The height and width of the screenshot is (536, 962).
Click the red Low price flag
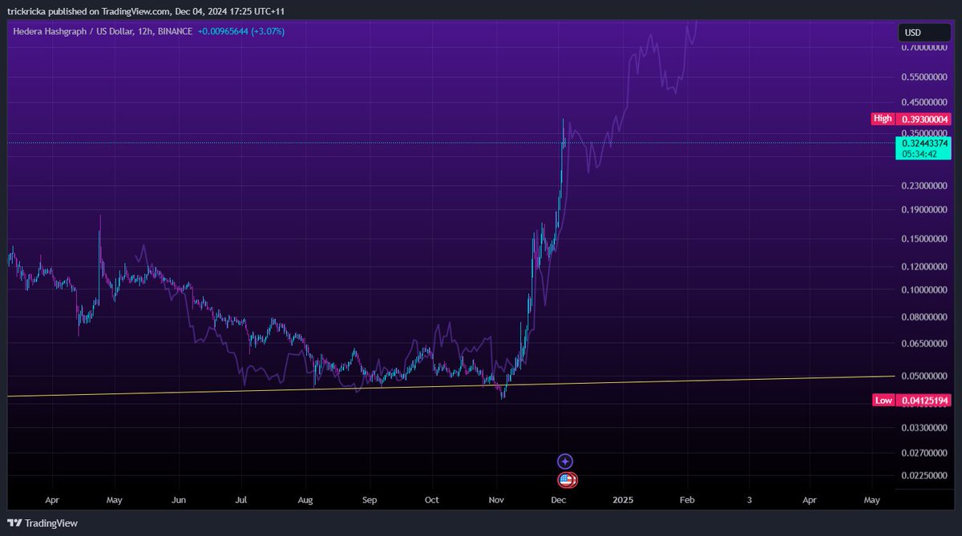click(883, 400)
